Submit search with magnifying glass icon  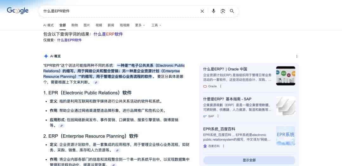[232, 11]
